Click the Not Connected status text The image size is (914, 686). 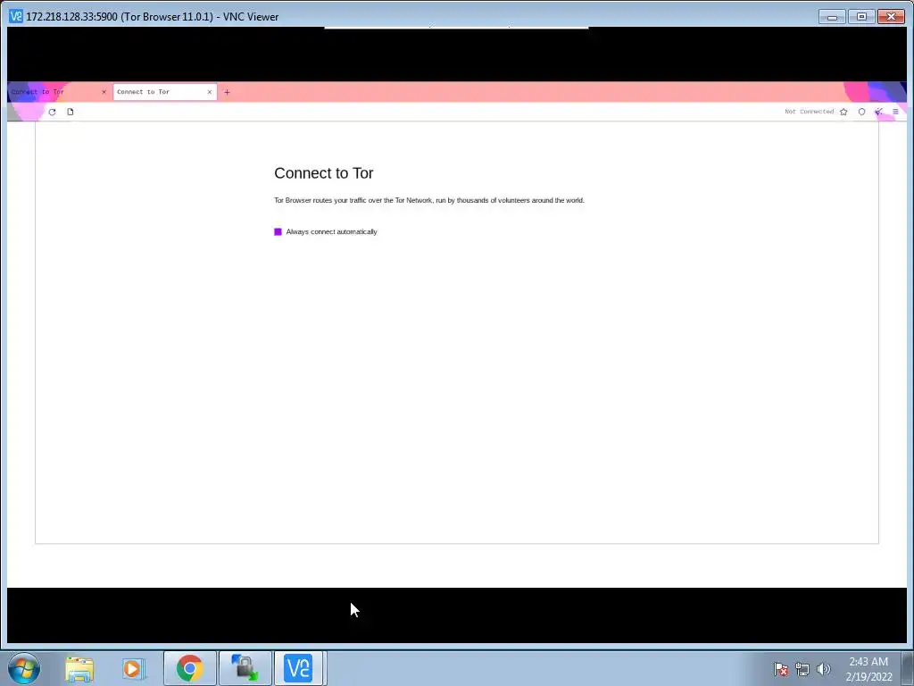809,112
